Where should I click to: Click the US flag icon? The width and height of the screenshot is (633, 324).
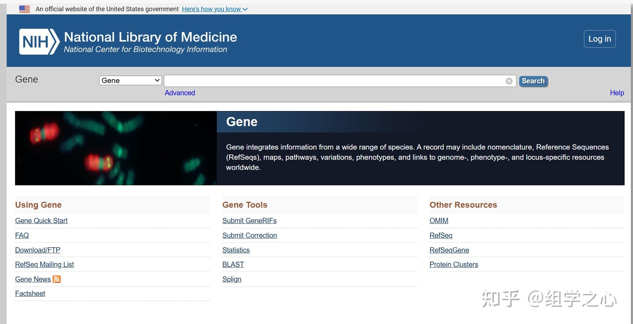(25, 9)
